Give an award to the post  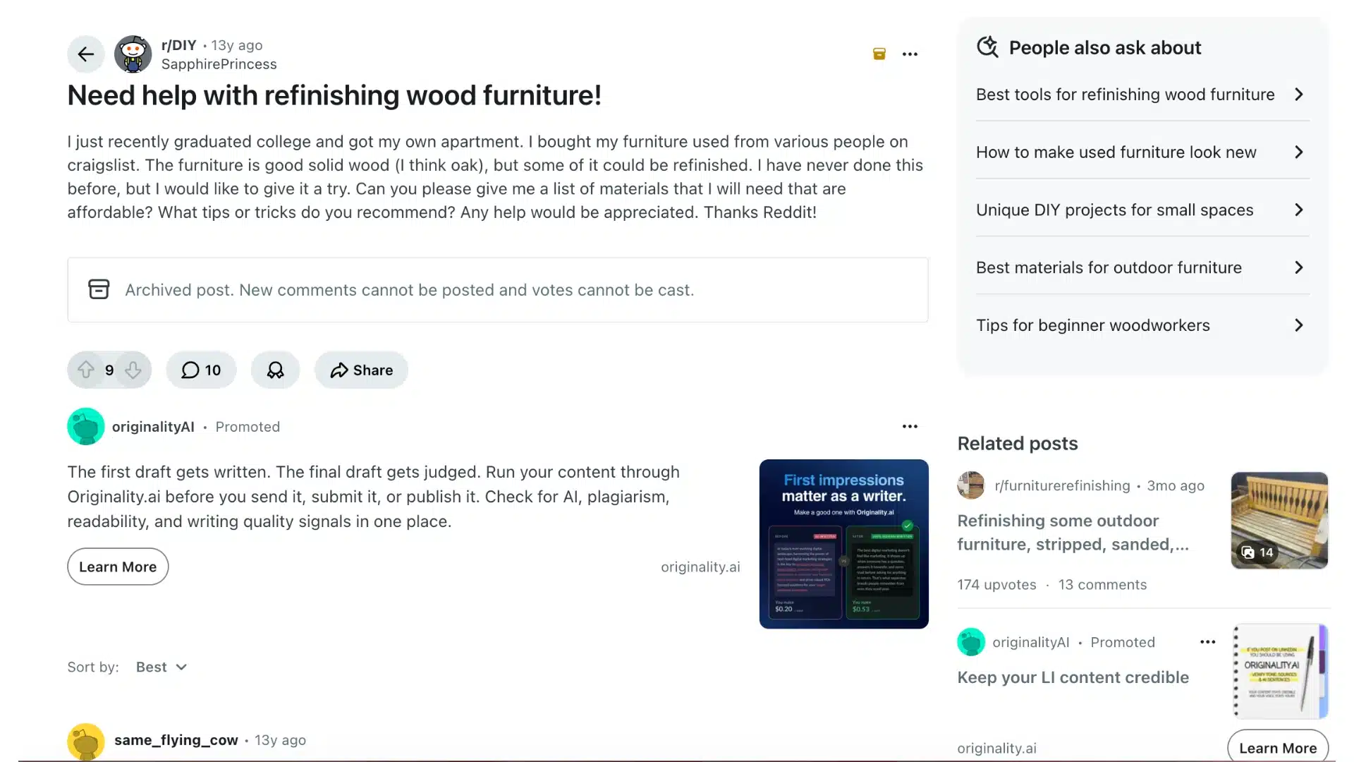(x=275, y=370)
